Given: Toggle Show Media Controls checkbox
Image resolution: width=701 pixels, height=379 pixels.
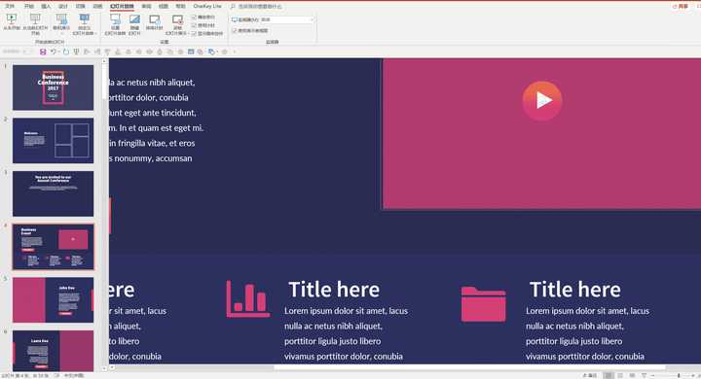Looking at the screenshot, I should [207, 33].
